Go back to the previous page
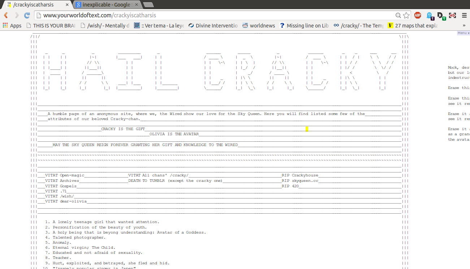This screenshot has width=470, height=269. coord(6,15)
